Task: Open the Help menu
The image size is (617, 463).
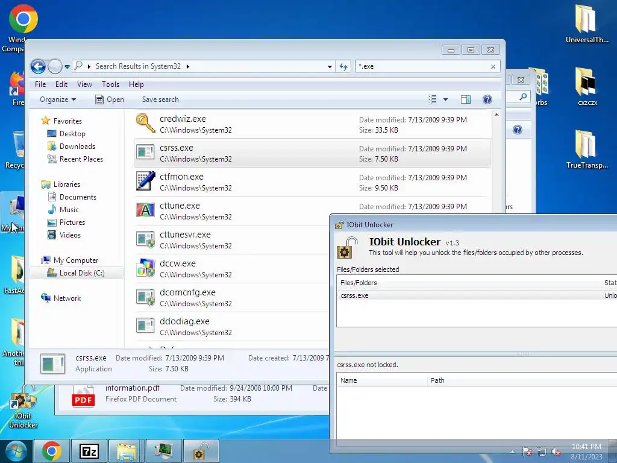Action: tap(136, 84)
